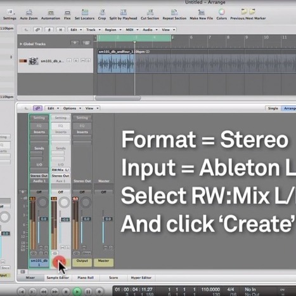Toggle the Arrange catch playhead button
This screenshot has height=296, width=296.
(49, 30)
